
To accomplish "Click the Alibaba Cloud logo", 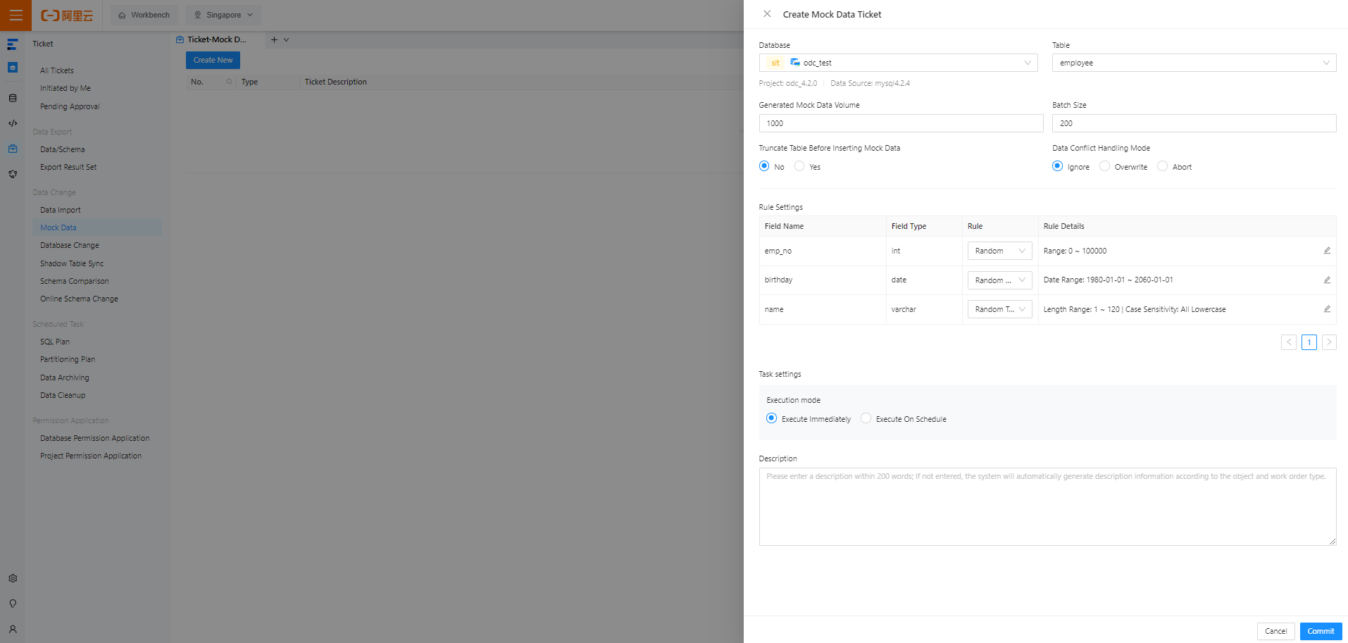I will tap(67, 15).
